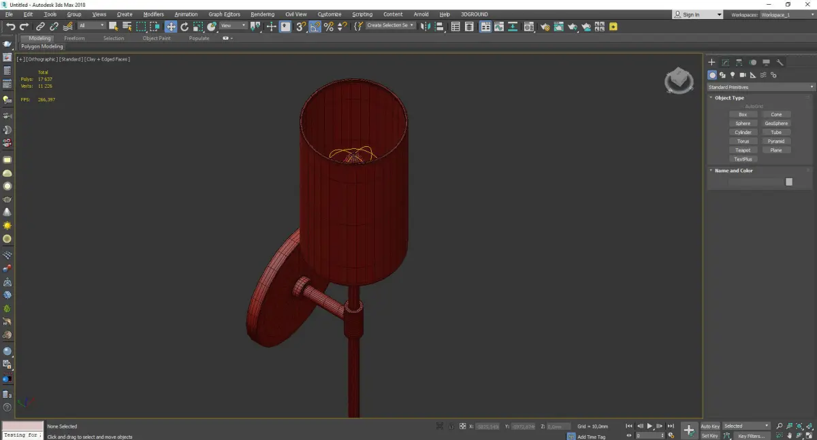
Task: Click the Undo arrow in the main toolbar
Action: click(x=10, y=27)
